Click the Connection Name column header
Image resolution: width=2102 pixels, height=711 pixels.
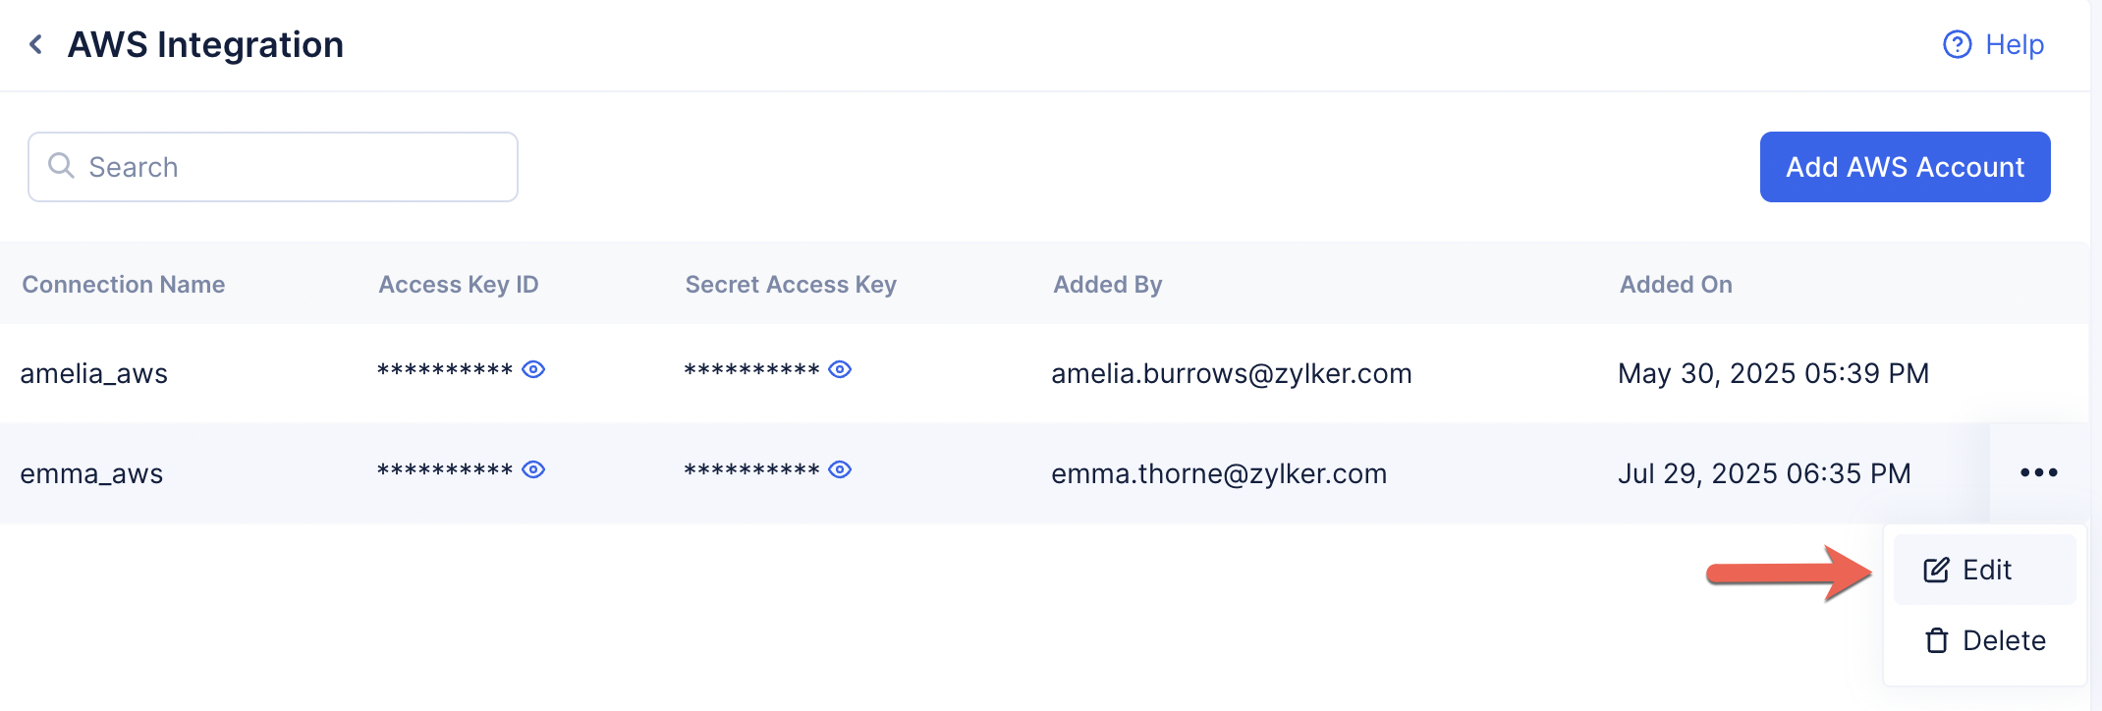[124, 284]
